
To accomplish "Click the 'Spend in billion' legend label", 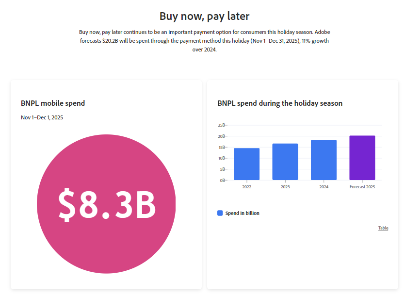I will click(242, 213).
